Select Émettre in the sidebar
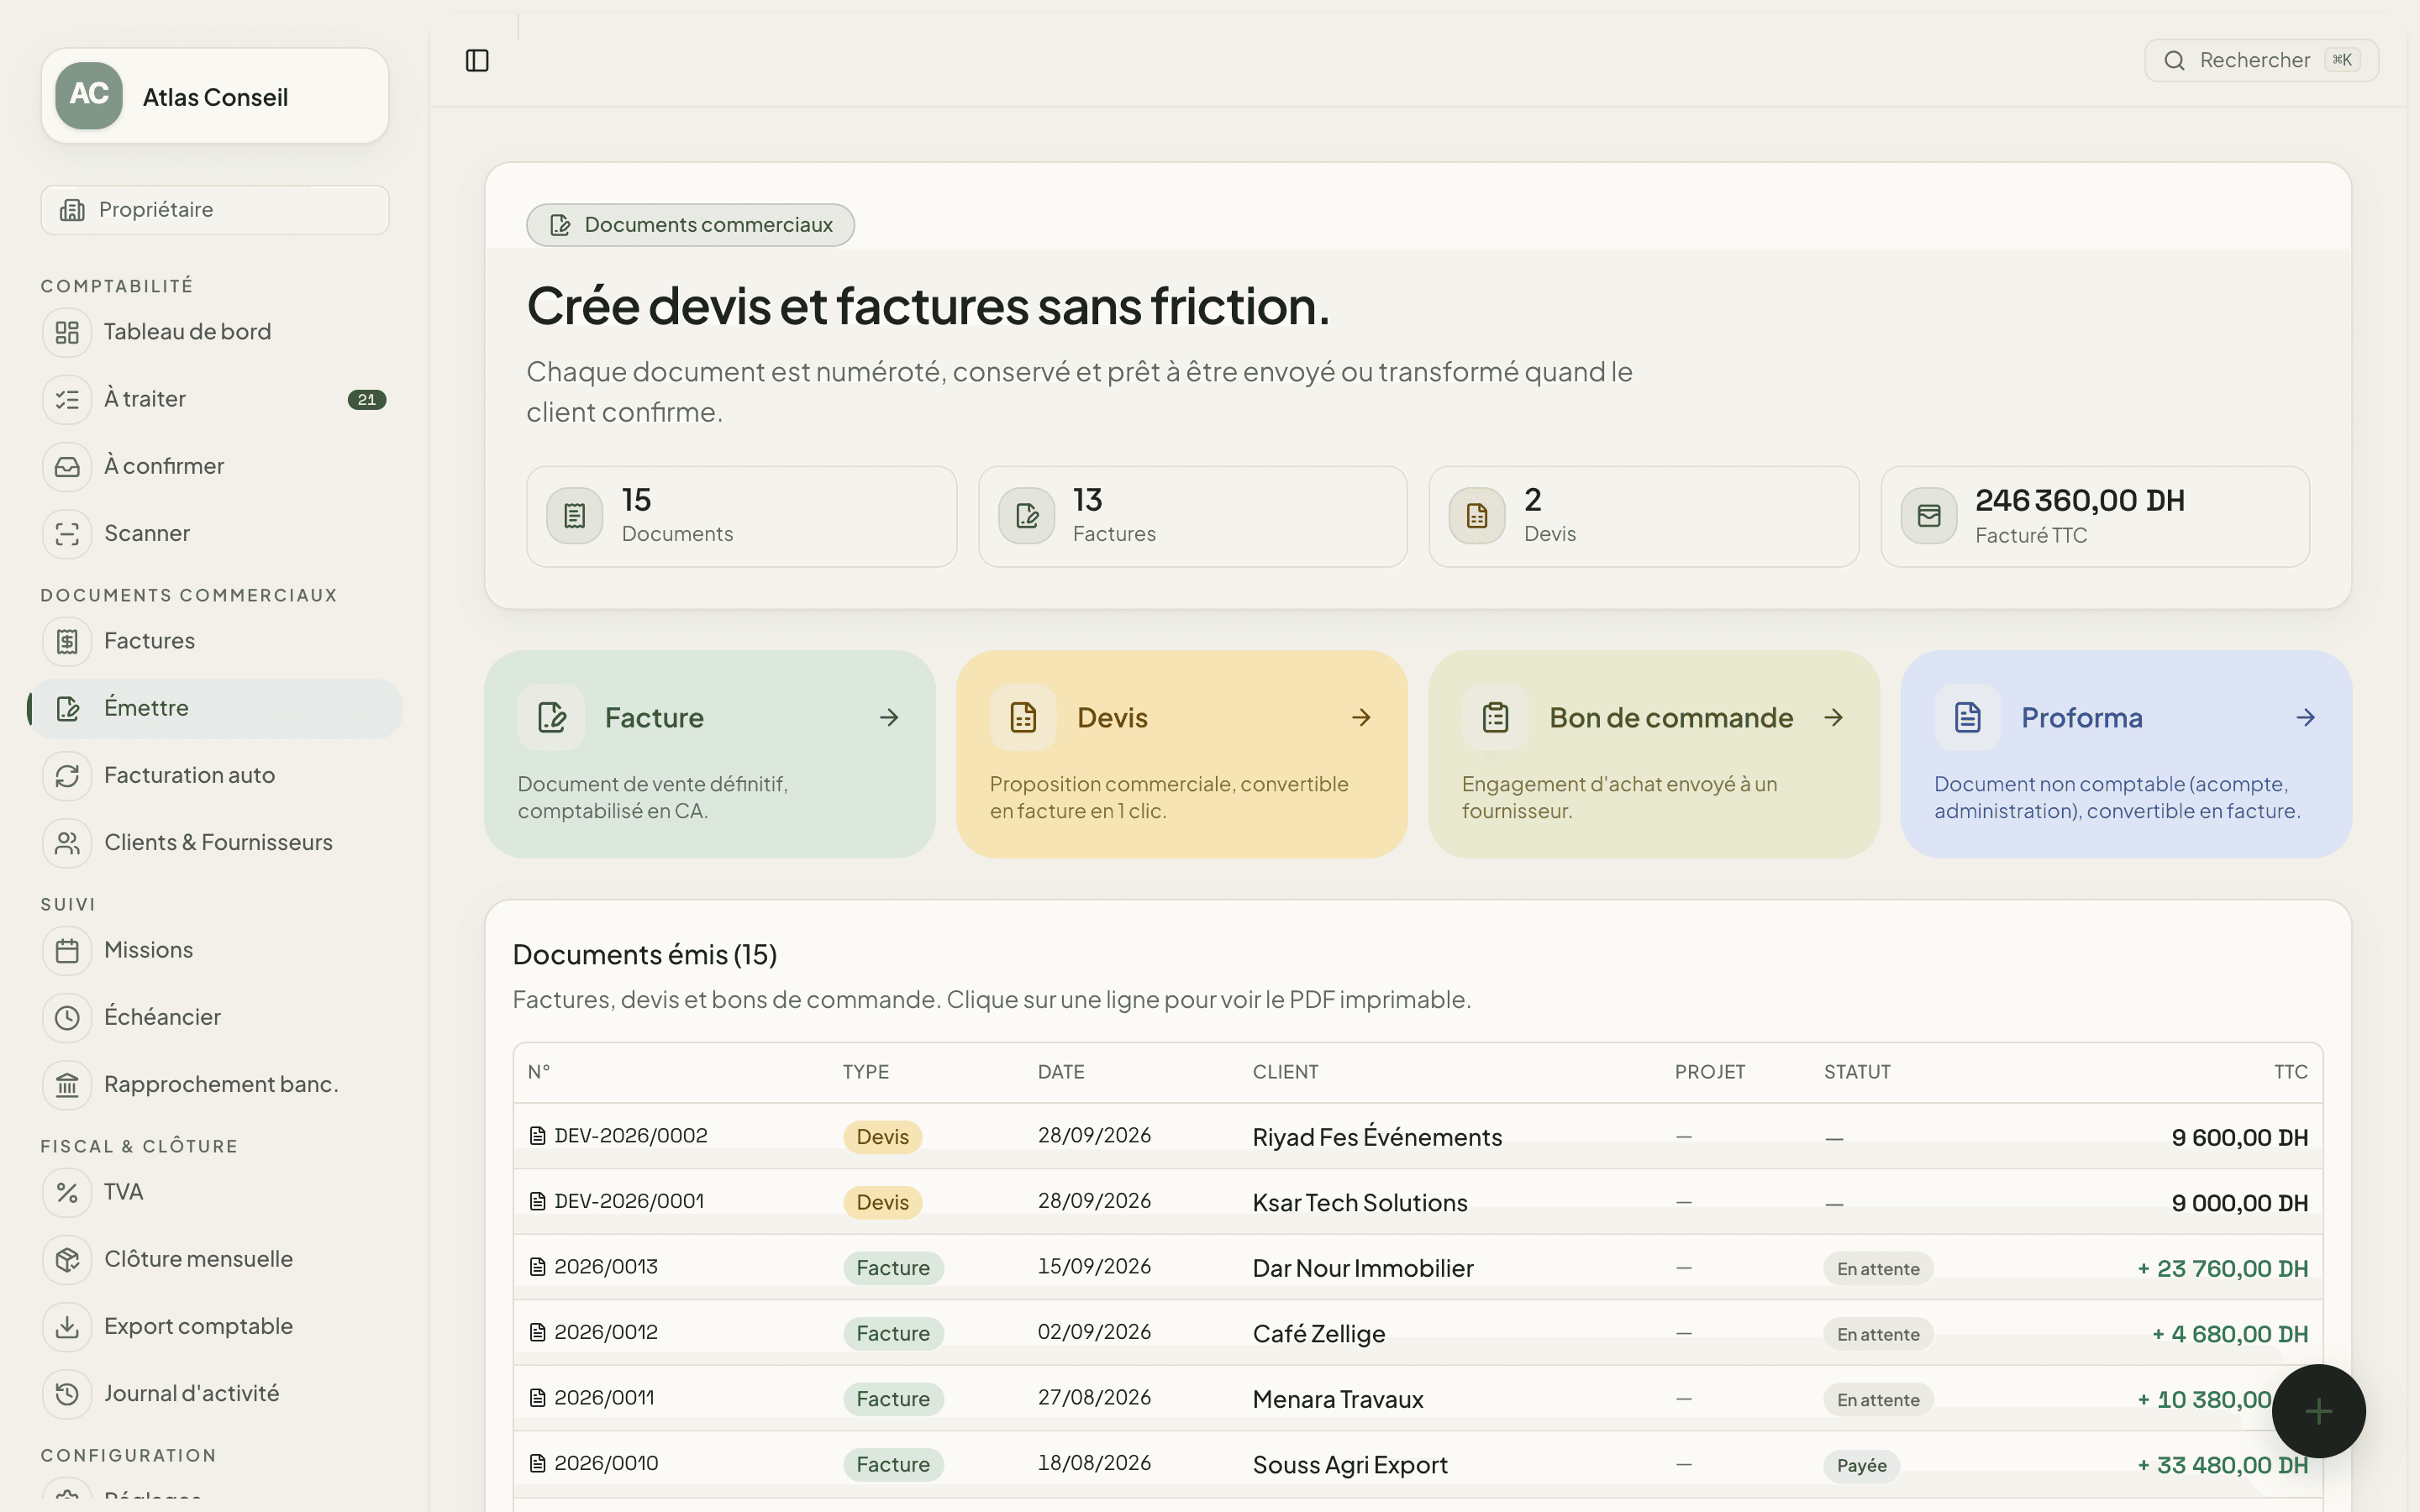The image size is (2420, 1512). coord(215,708)
